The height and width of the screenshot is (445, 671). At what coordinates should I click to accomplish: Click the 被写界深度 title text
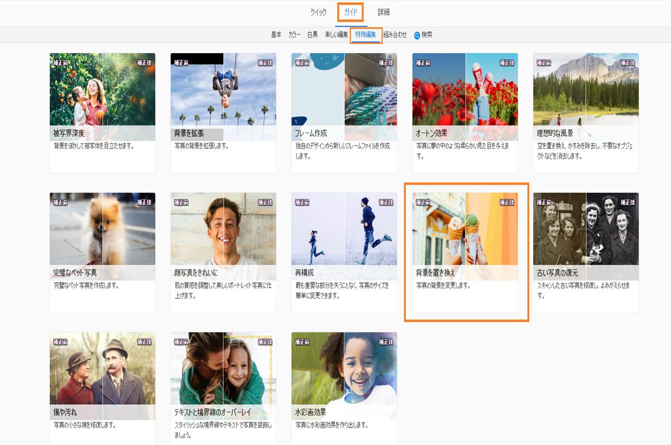(69, 134)
